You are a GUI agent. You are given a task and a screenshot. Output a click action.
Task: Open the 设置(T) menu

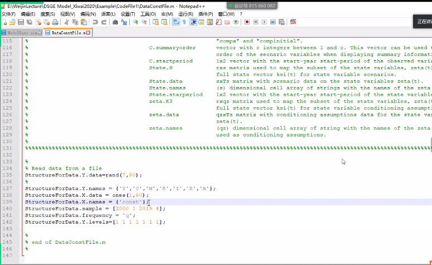(x=128, y=14)
